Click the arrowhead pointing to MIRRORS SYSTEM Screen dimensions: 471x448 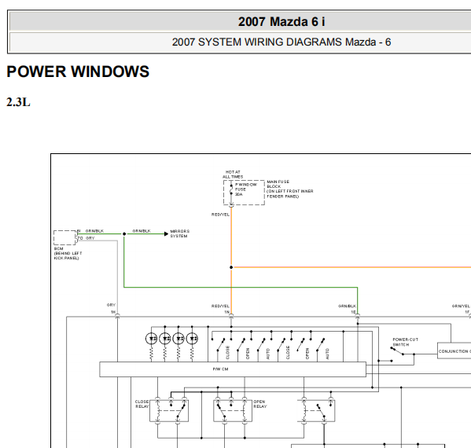click(166, 234)
